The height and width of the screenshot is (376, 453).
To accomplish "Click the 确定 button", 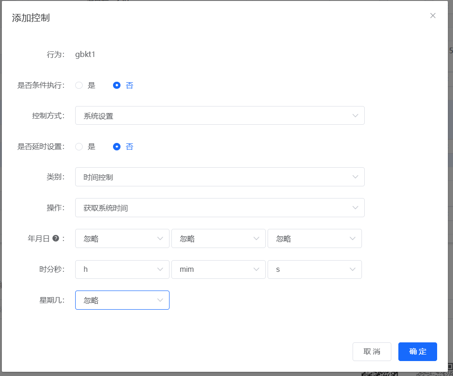I will pos(418,352).
